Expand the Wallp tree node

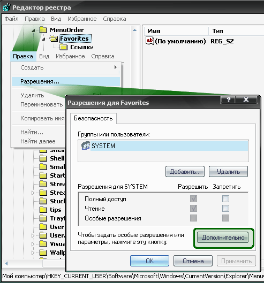tap(33, 253)
